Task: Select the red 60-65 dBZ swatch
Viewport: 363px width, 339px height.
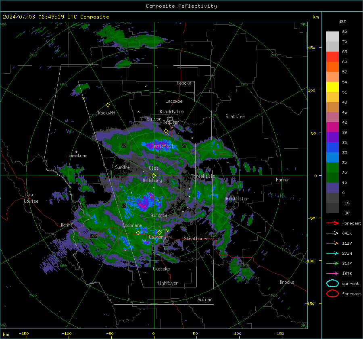Action: click(332, 57)
